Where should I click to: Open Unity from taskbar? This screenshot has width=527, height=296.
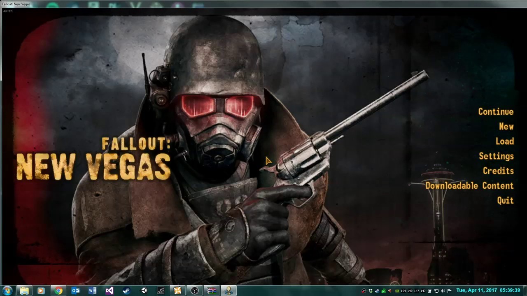click(144, 291)
